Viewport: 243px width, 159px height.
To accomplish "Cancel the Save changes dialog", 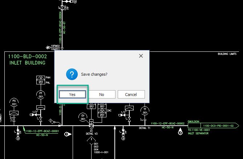I will click(131, 94).
